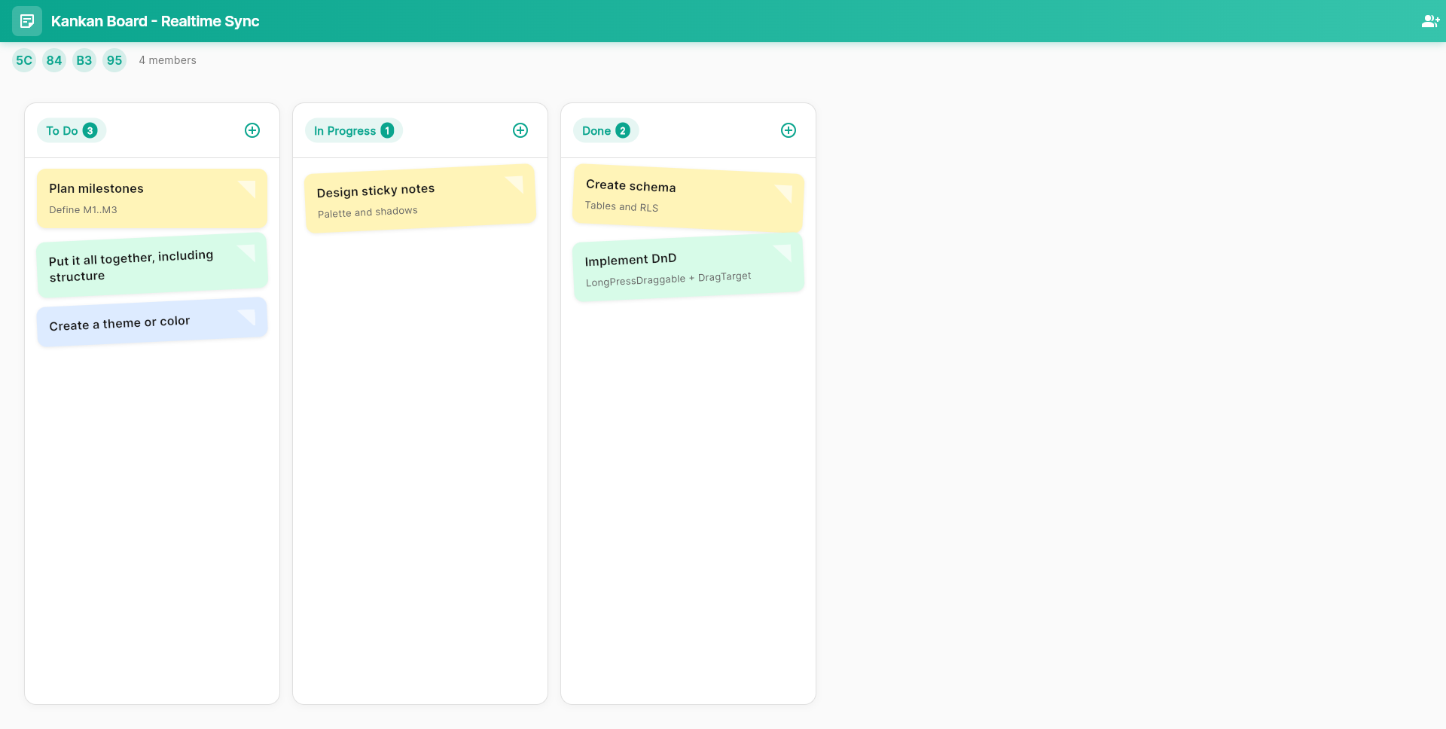Click the sticky note app logo

pos(27,21)
